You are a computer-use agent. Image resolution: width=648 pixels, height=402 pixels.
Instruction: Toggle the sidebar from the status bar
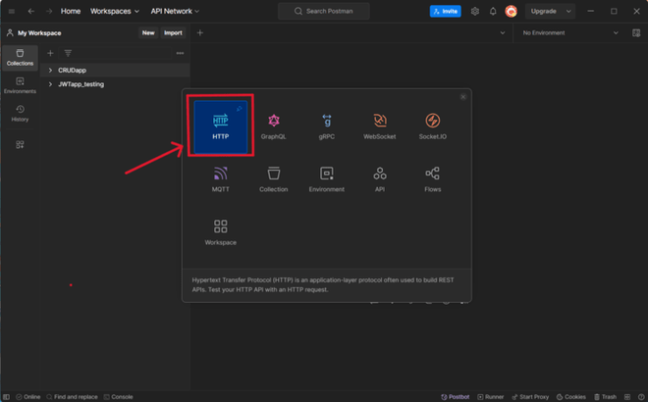tap(6, 397)
